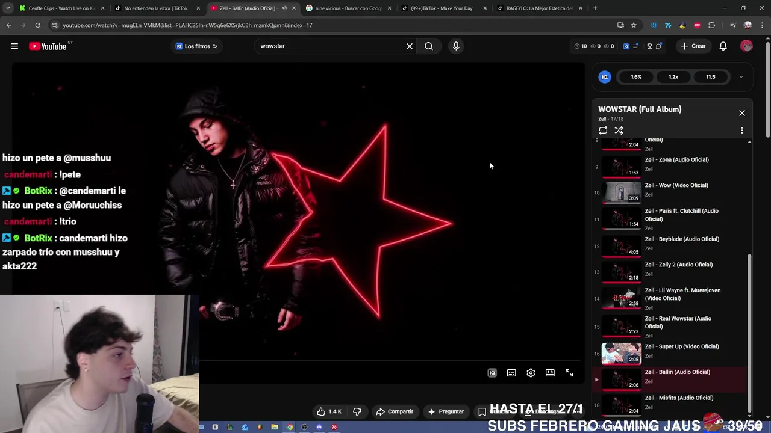Screen dimensions: 771x433
Task: Switch to the nine vicious Google search tab
Action: tap(347, 8)
